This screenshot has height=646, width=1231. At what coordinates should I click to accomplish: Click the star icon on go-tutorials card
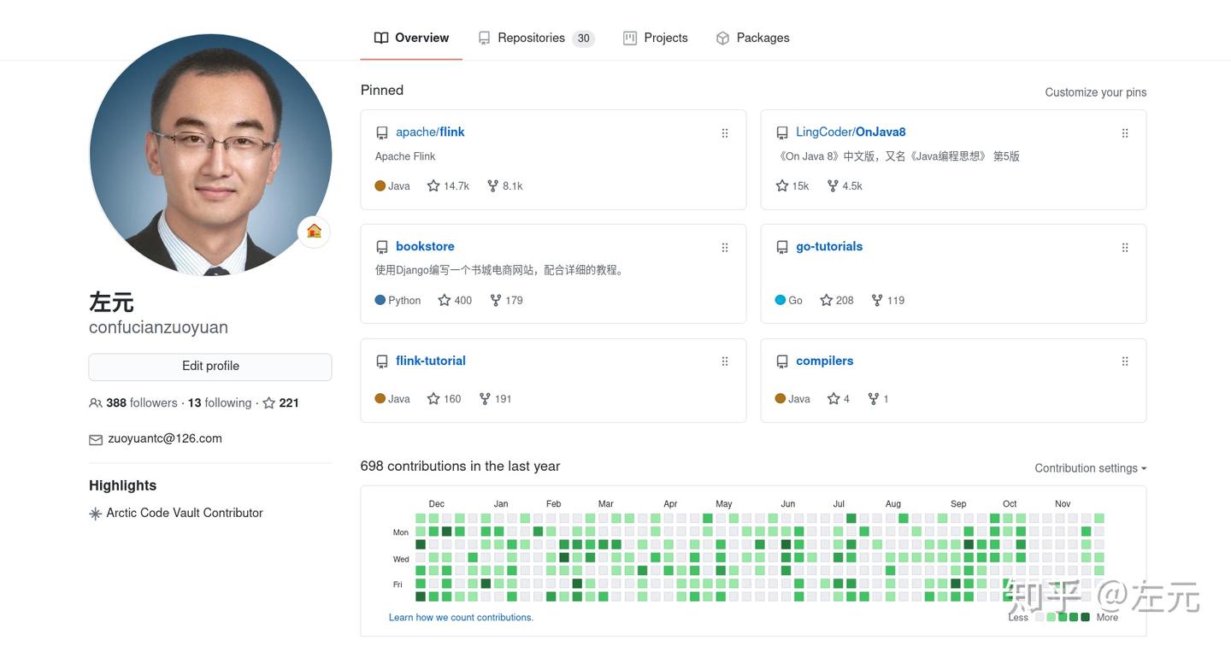[x=827, y=300]
